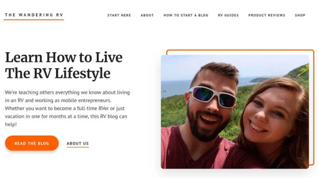Click the headline line 'Learn How to Live'
This screenshot has height=178, width=319.
63,57
